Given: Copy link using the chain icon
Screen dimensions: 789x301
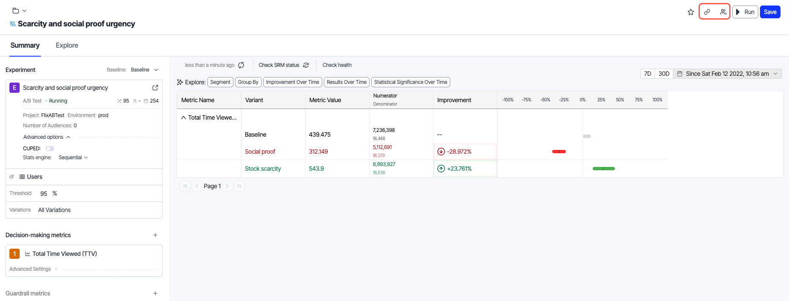Looking at the screenshot, I should (707, 12).
